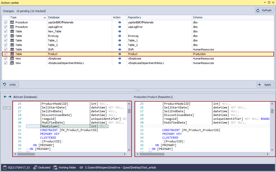Viewport: 276px width, 172px height.
Task: Apply the checked changes
Action: [x=265, y=85]
